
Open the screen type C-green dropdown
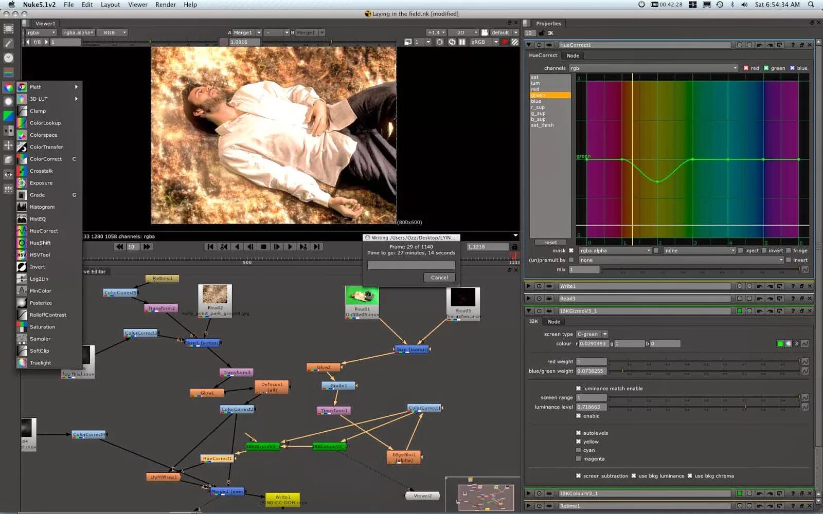coord(592,334)
